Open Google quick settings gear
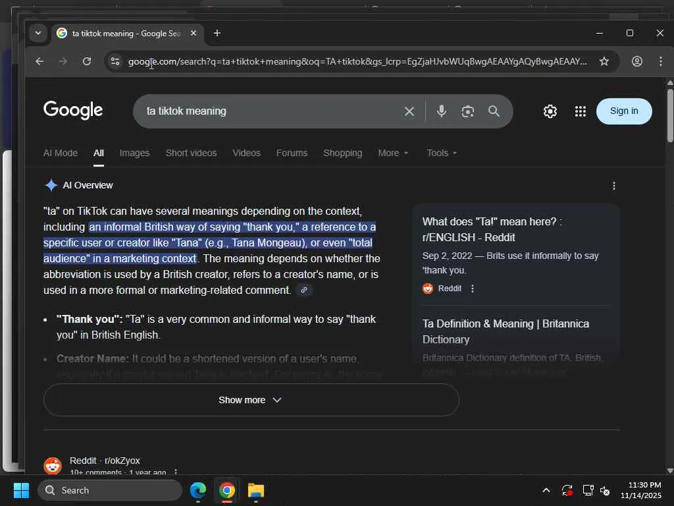The image size is (674, 506). coord(550,111)
